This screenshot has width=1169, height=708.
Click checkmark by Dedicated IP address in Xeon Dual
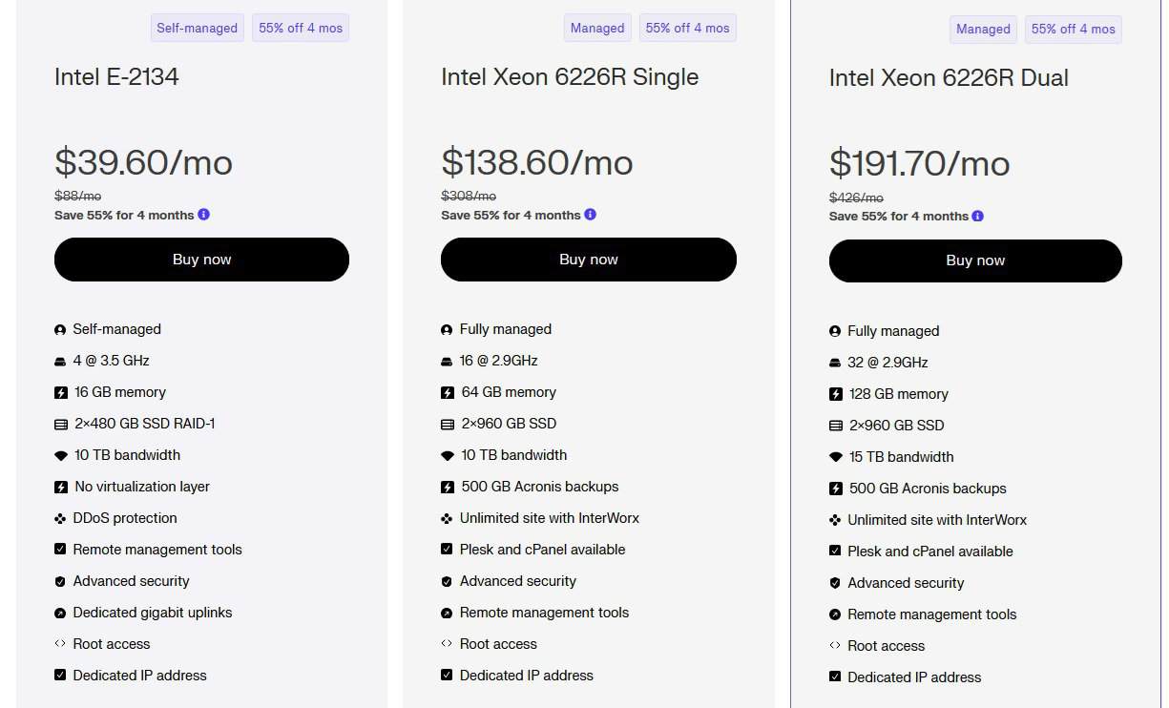[835, 677]
